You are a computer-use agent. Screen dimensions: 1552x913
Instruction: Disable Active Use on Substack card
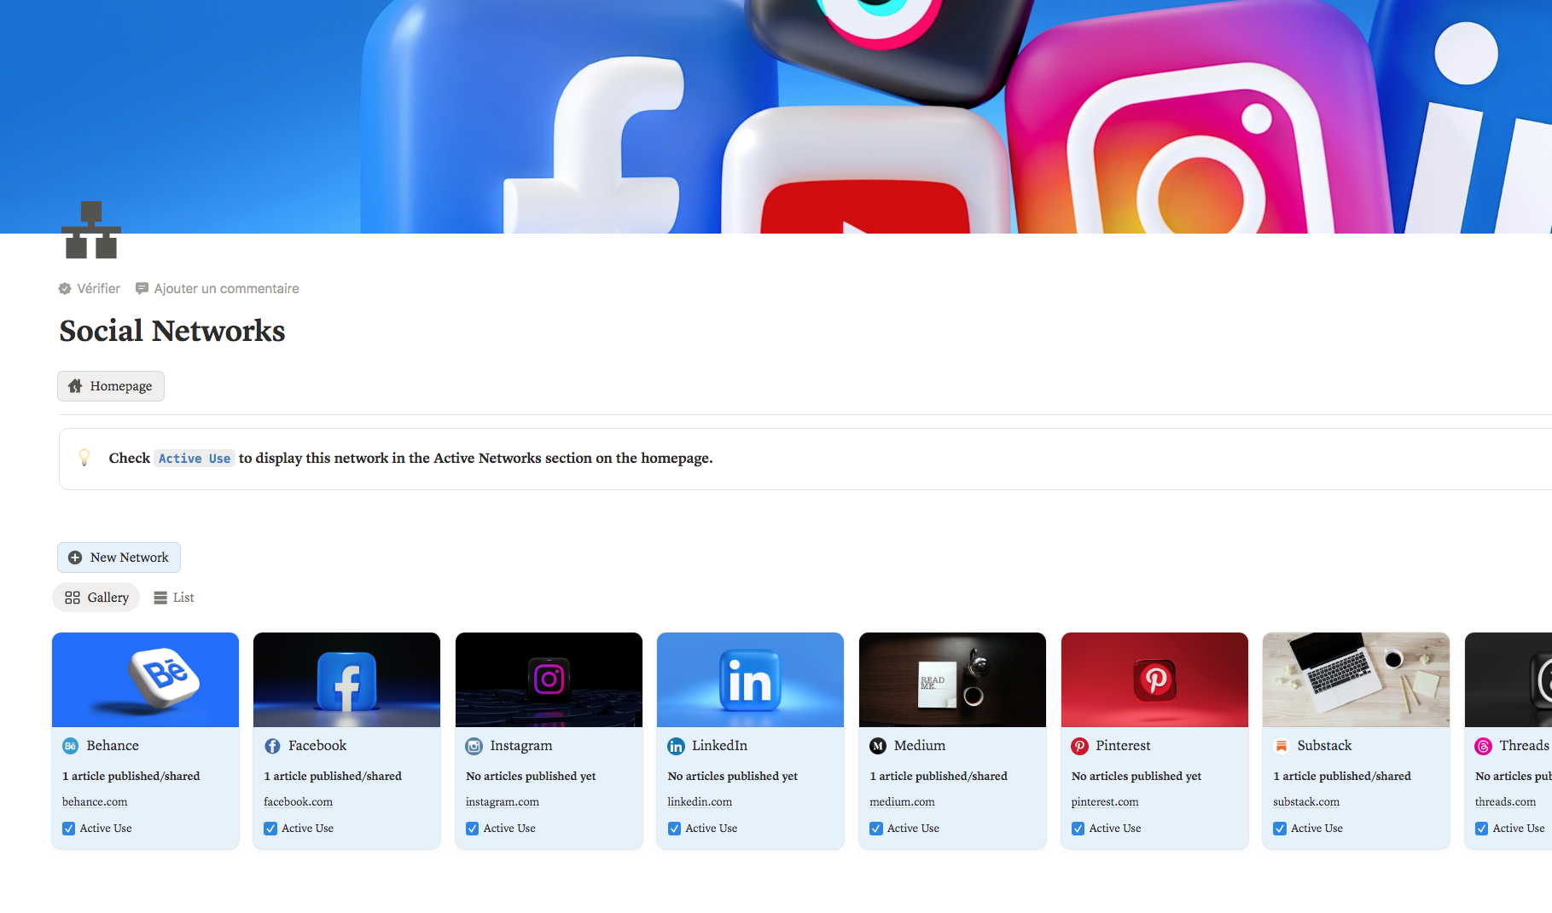click(1280, 829)
